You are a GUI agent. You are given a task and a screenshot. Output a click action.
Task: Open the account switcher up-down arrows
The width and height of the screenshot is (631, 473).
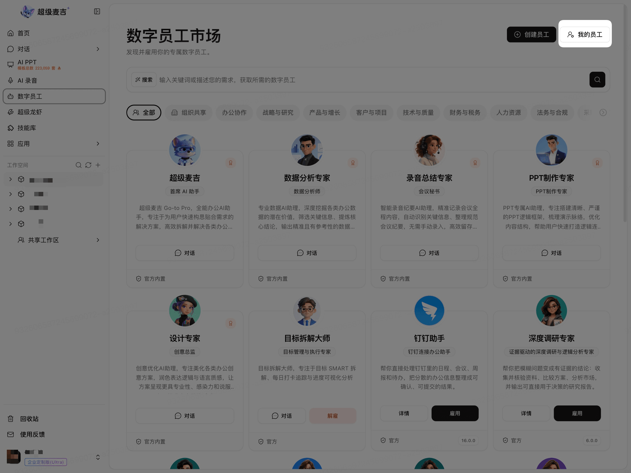pos(98,457)
